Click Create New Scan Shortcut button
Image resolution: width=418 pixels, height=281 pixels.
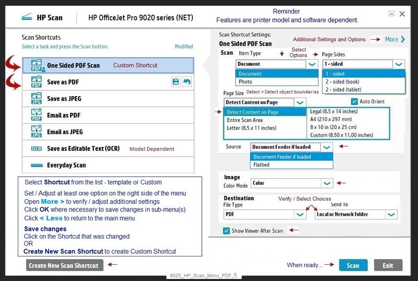tap(64, 265)
